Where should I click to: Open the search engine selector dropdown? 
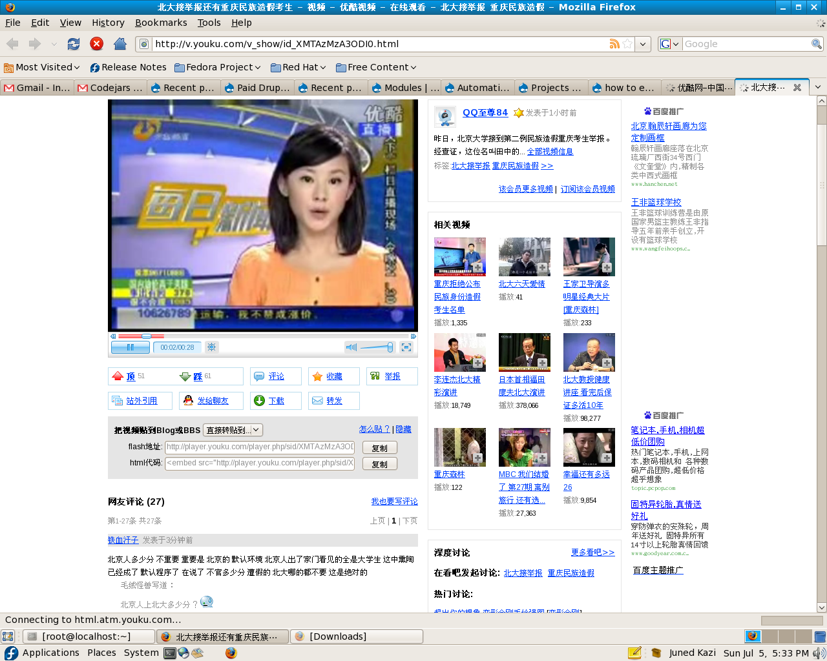(671, 44)
